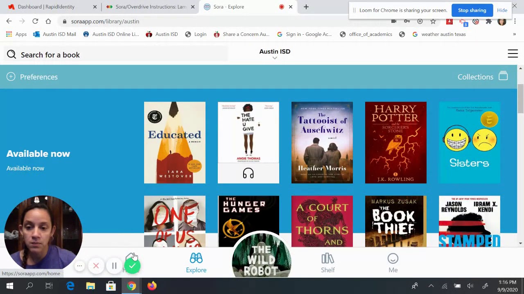The image size is (524, 294).
Task: Finish Loom recording with green checkmark
Action: (x=132, y=266)
